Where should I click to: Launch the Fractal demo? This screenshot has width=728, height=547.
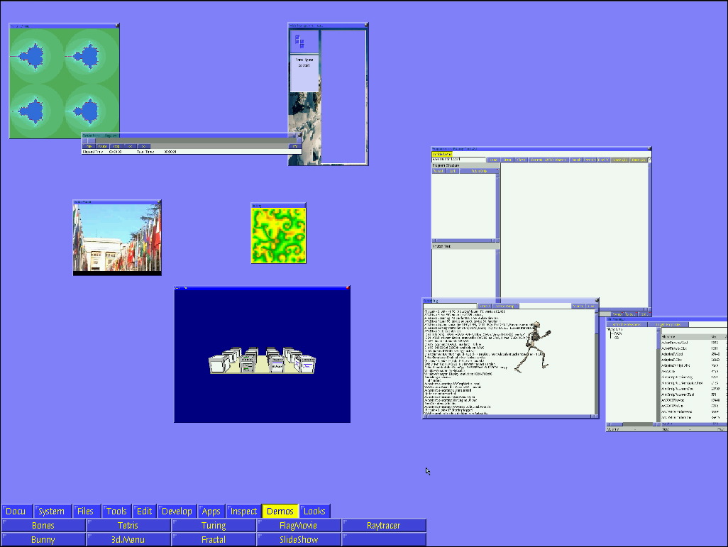(214, 540)
